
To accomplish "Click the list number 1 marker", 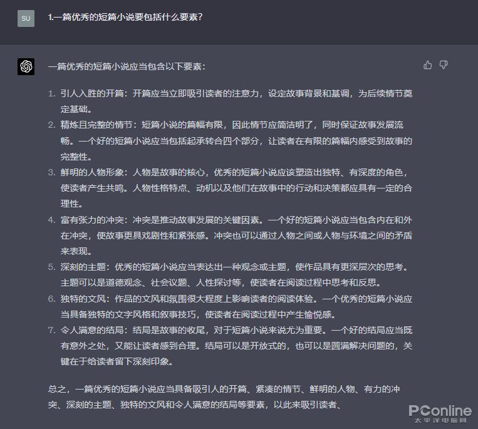I will pos(51,93).
